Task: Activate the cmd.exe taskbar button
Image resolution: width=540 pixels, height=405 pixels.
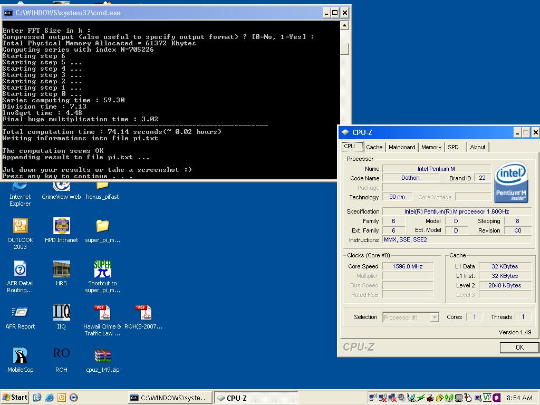Action: tap(170, 398)
